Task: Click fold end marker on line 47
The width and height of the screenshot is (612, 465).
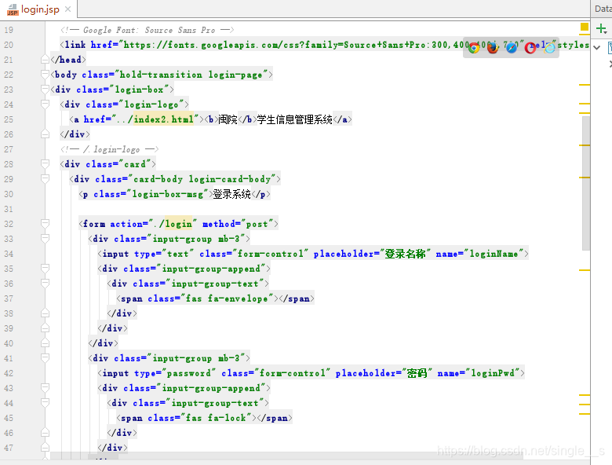Action: [x=45, y=448]
